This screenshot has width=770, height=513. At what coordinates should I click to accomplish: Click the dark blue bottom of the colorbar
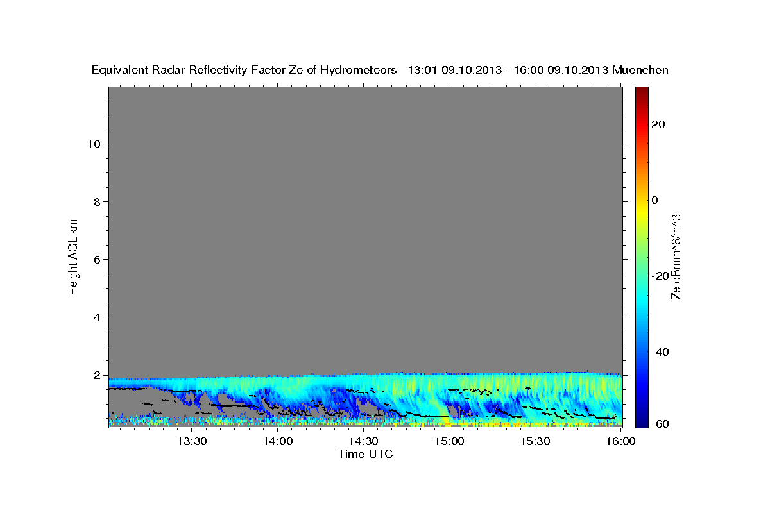(642, 423)
